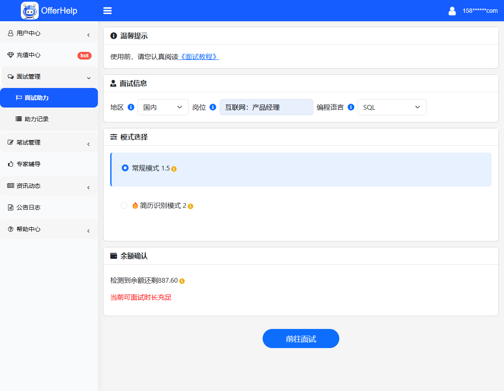Select the 简历识别模式 radio button
Viewport: 504px width, 391px height.
[x=124, y=205]
